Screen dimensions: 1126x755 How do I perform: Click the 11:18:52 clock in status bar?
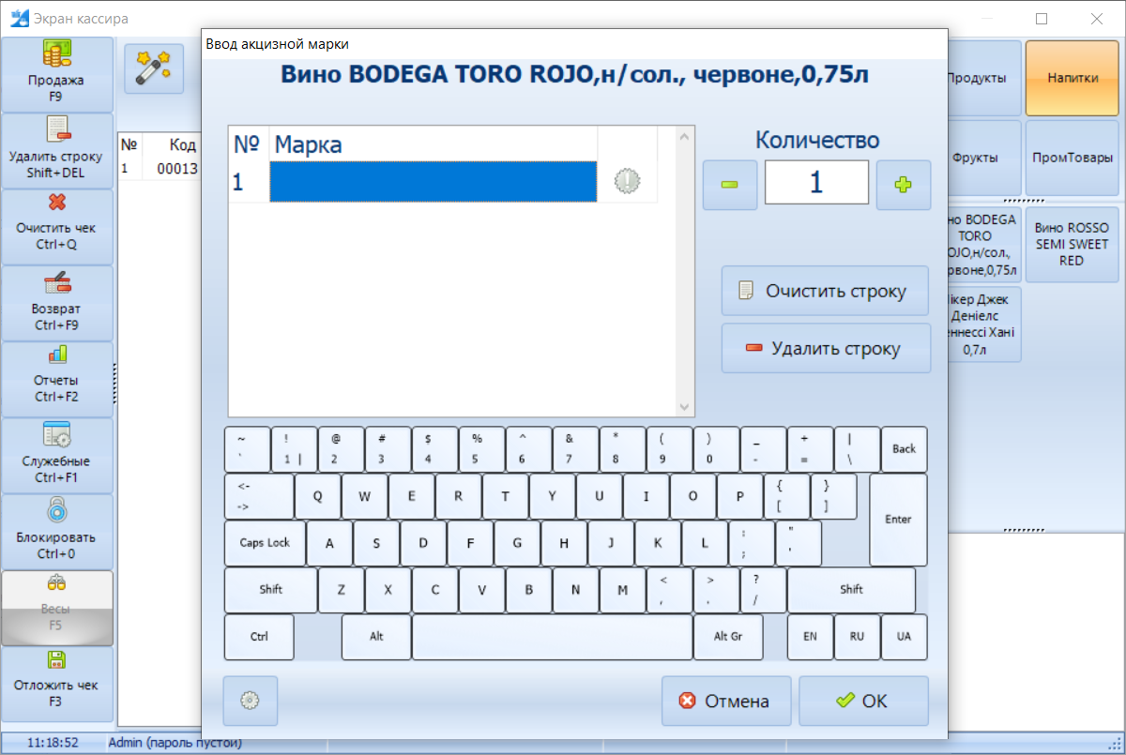click(53, 743)
